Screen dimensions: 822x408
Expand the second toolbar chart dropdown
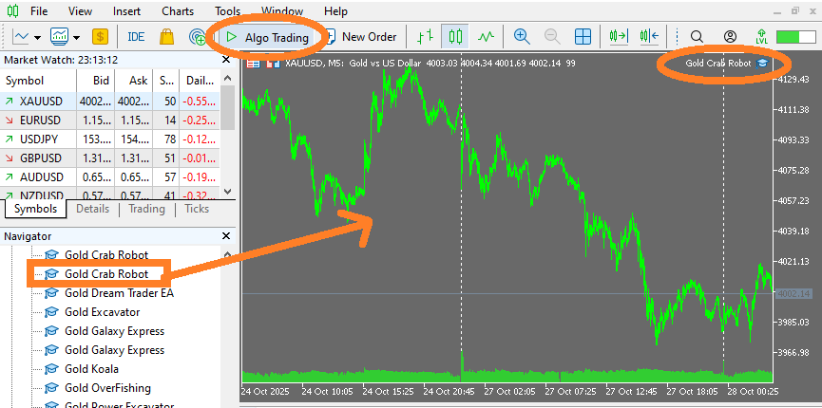pos(75,37)
